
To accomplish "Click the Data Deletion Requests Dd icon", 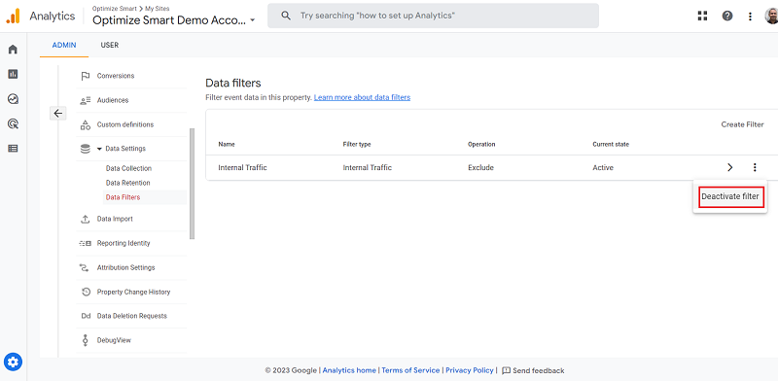I will [x=86, y=316].
